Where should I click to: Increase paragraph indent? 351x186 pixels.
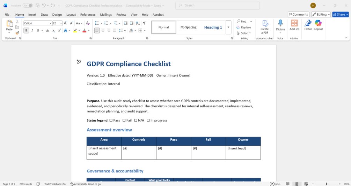point(132,23)
